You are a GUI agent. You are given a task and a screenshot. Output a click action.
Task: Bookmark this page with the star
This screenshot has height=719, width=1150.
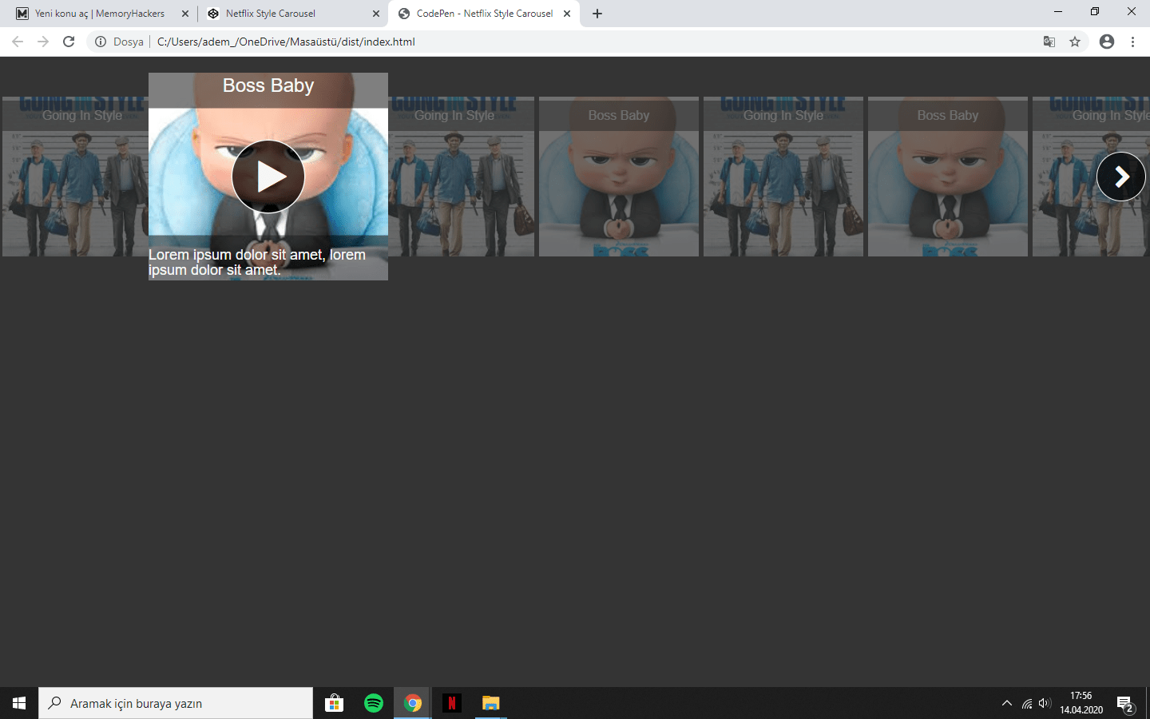(1075, 42)
